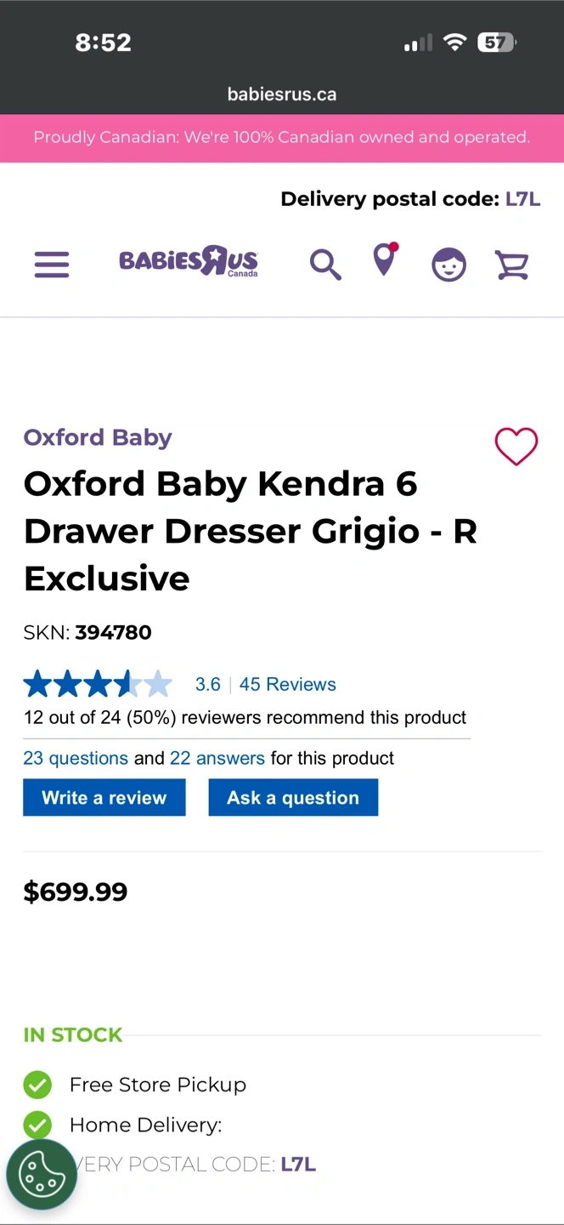564x1225 pixels.
Task: Tap the star rating bar
Action: pyautogui.click(x=98, y=684)
